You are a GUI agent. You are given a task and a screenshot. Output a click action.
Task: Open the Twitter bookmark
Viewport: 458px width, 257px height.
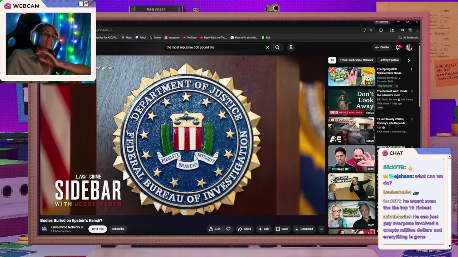click(x=155, y=37)
